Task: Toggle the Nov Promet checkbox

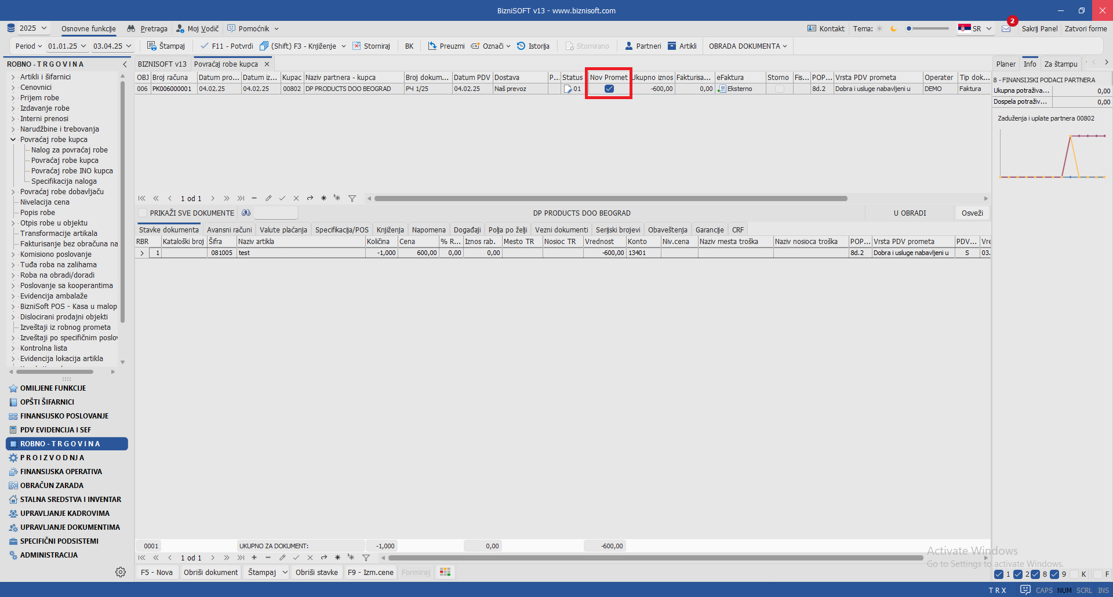Action: pyautogui.click(x=609, y=89)
